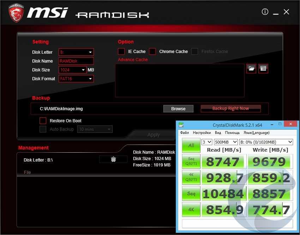Image resolution: width=300 pixels, height=235 pixels.
Task: Maximize the CrystalDiskMark window
Action: (280, 124)
